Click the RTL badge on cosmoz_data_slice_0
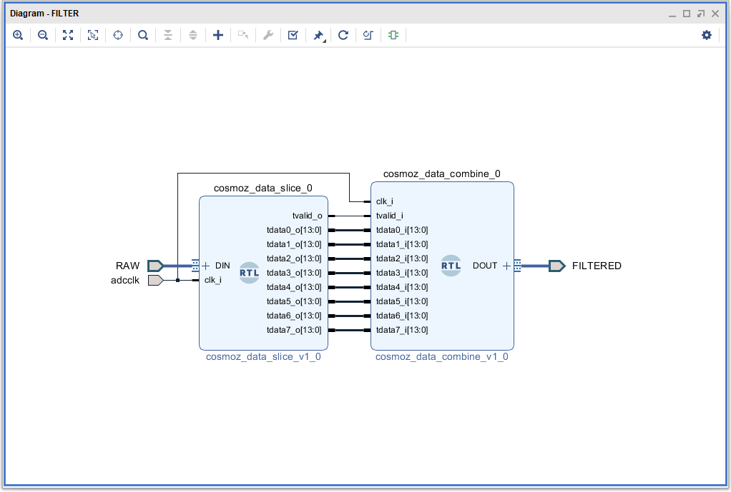 pos(250,273)
